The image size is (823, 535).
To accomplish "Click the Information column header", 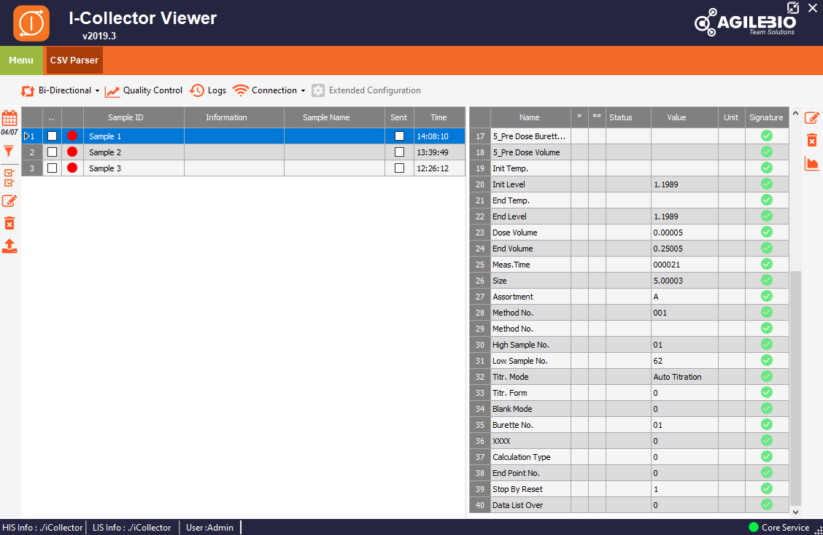I will click(226, 117).
